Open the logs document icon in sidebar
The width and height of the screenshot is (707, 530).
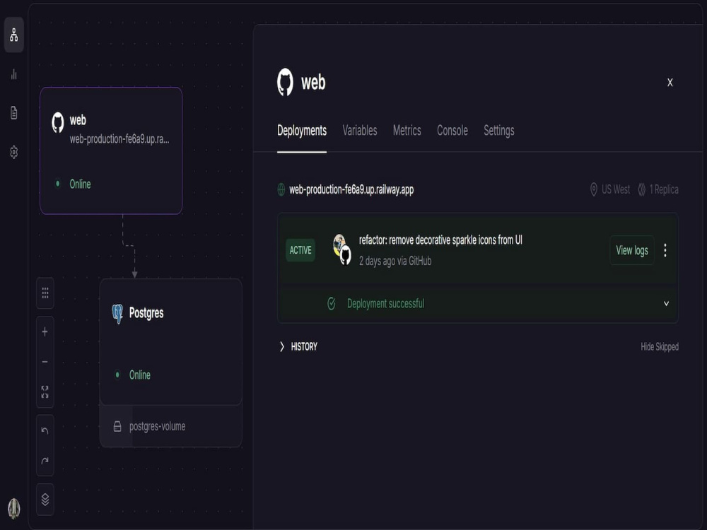(14, 112)
